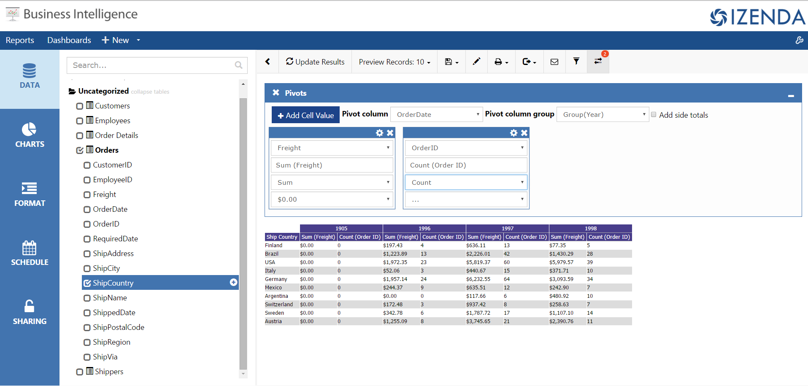808x386 pixels.
Task: Open the print icon menu
Action: [501, 62]
